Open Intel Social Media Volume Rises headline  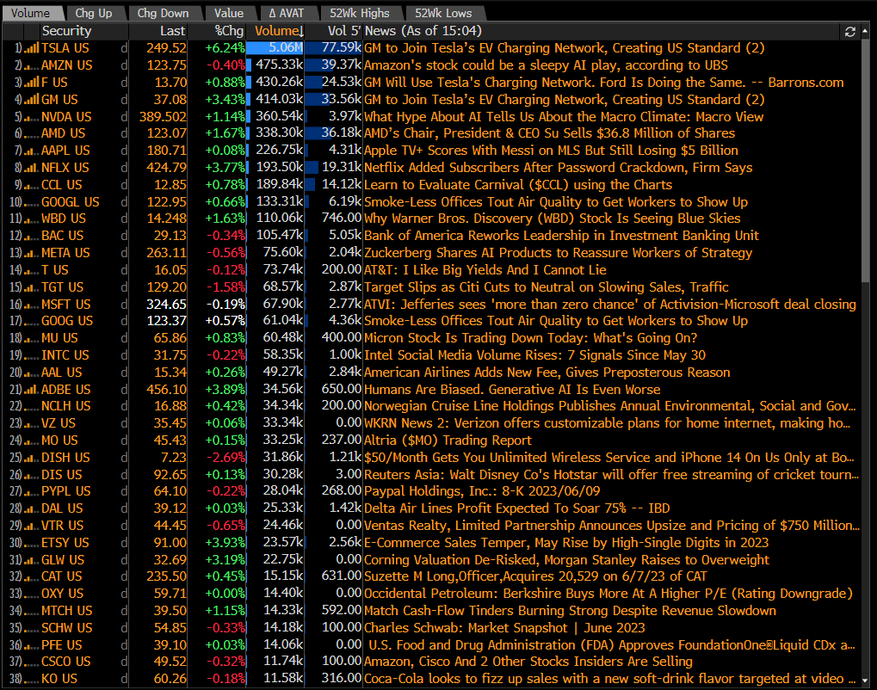click(x=534, y=355)
